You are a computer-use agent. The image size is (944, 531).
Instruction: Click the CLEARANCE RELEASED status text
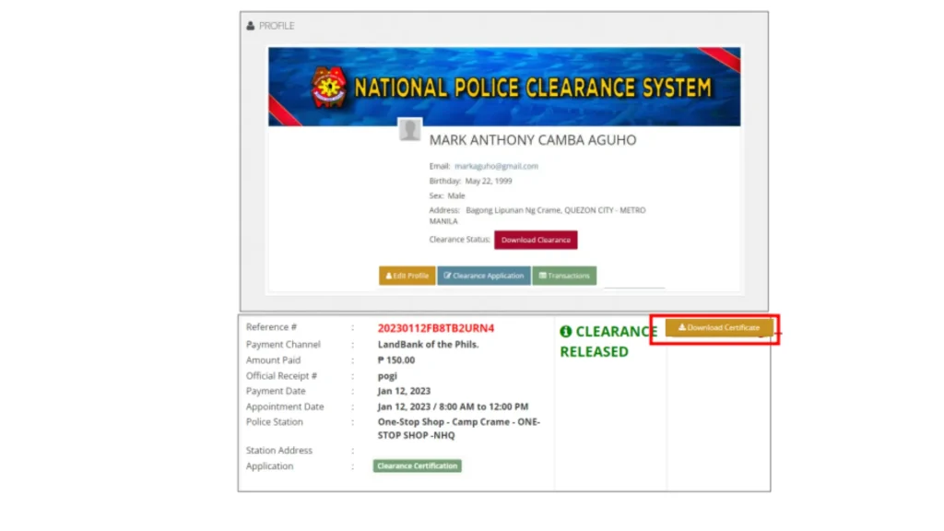pos(607,340)
